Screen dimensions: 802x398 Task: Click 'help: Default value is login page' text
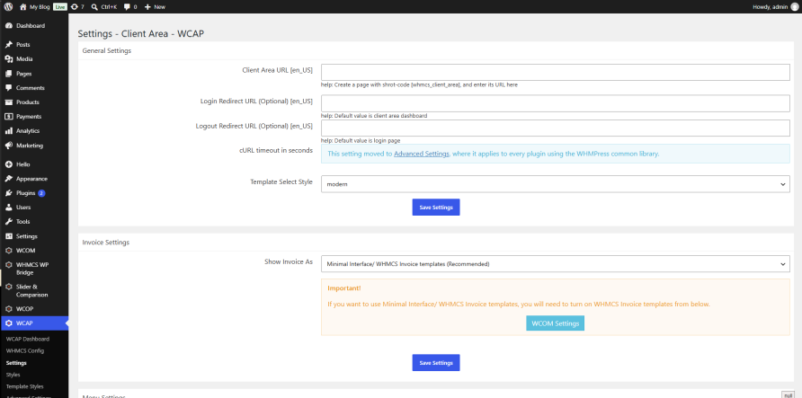361,140
